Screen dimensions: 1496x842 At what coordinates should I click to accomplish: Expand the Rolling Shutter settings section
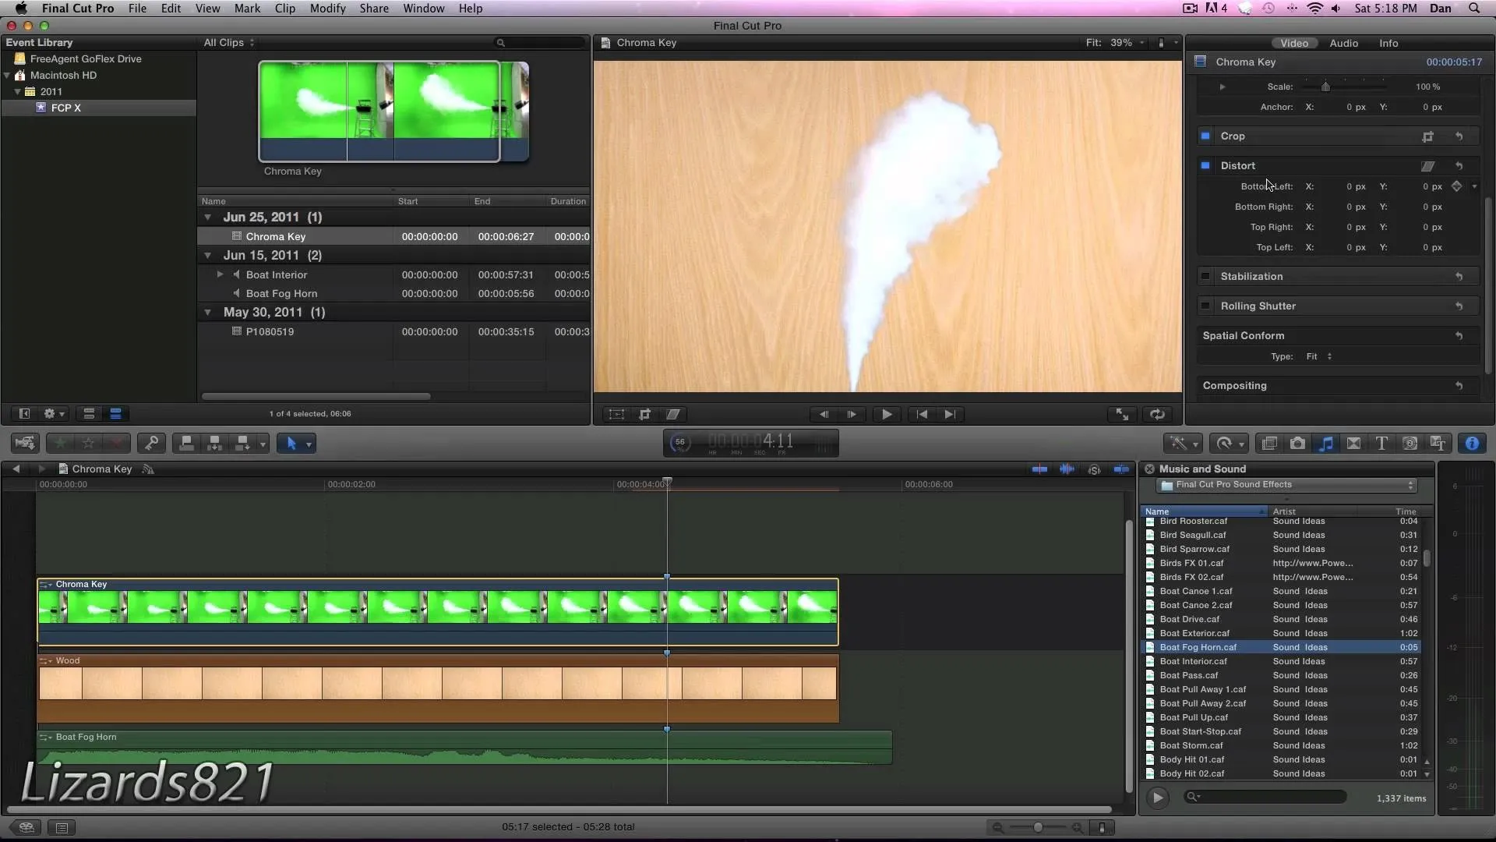click(x=1258, y=306)
